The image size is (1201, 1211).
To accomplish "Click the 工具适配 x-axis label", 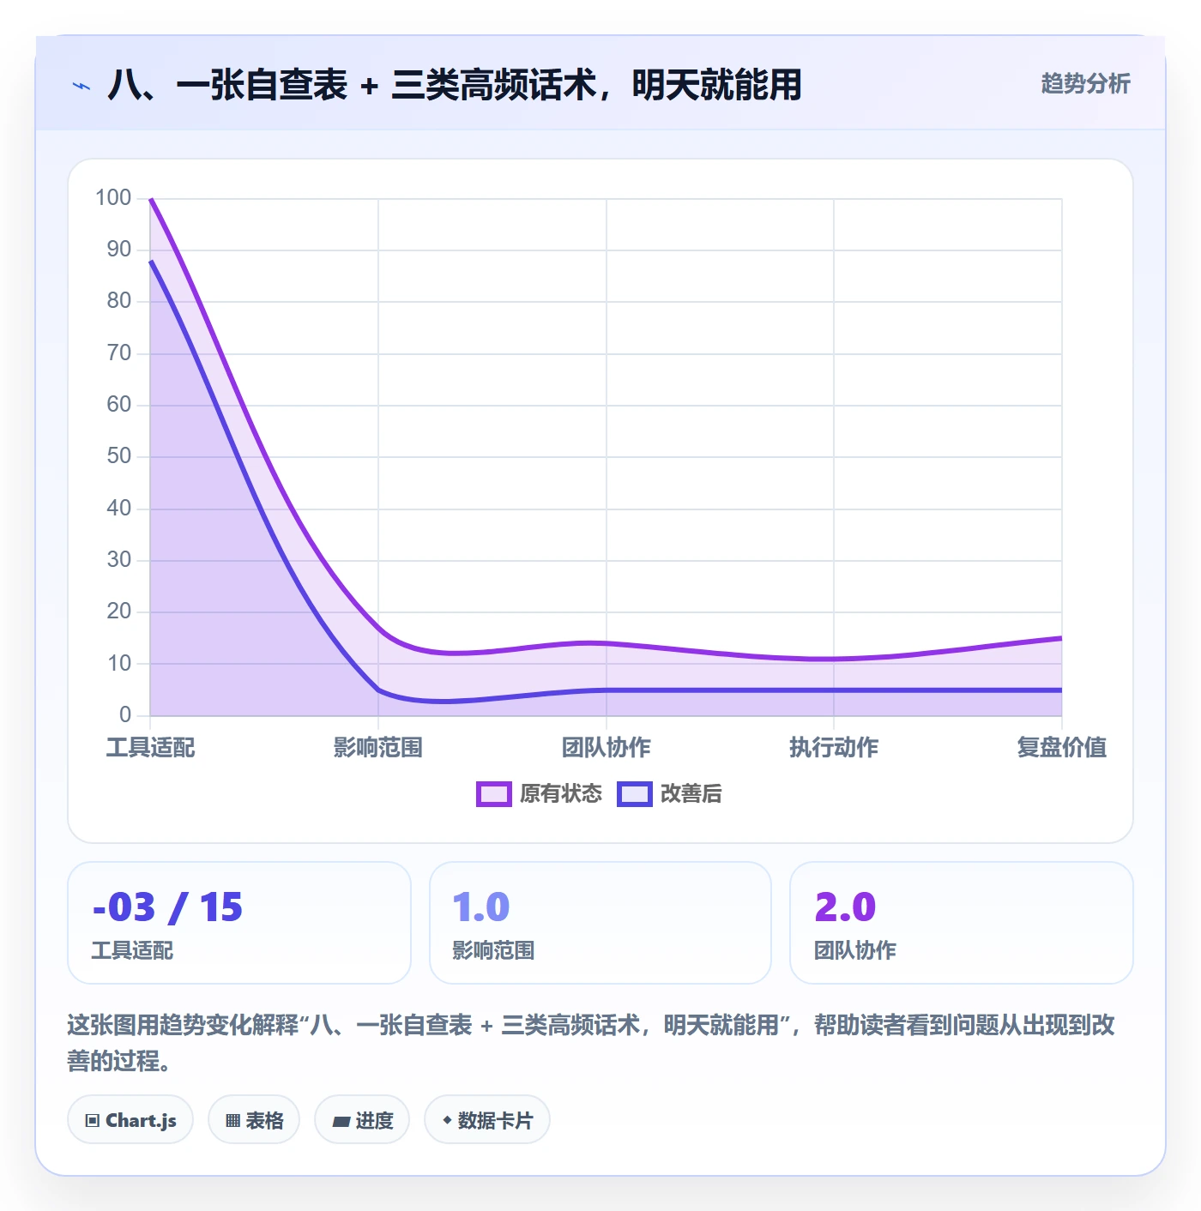I will coord(150,748).
